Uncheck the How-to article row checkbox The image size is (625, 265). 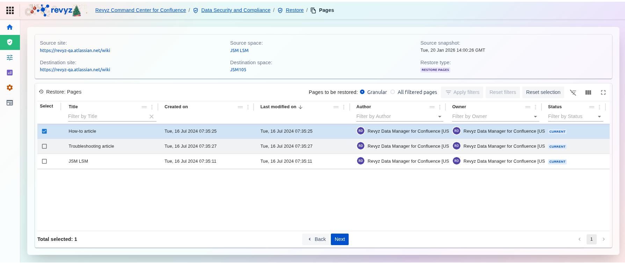click(44, 131)
